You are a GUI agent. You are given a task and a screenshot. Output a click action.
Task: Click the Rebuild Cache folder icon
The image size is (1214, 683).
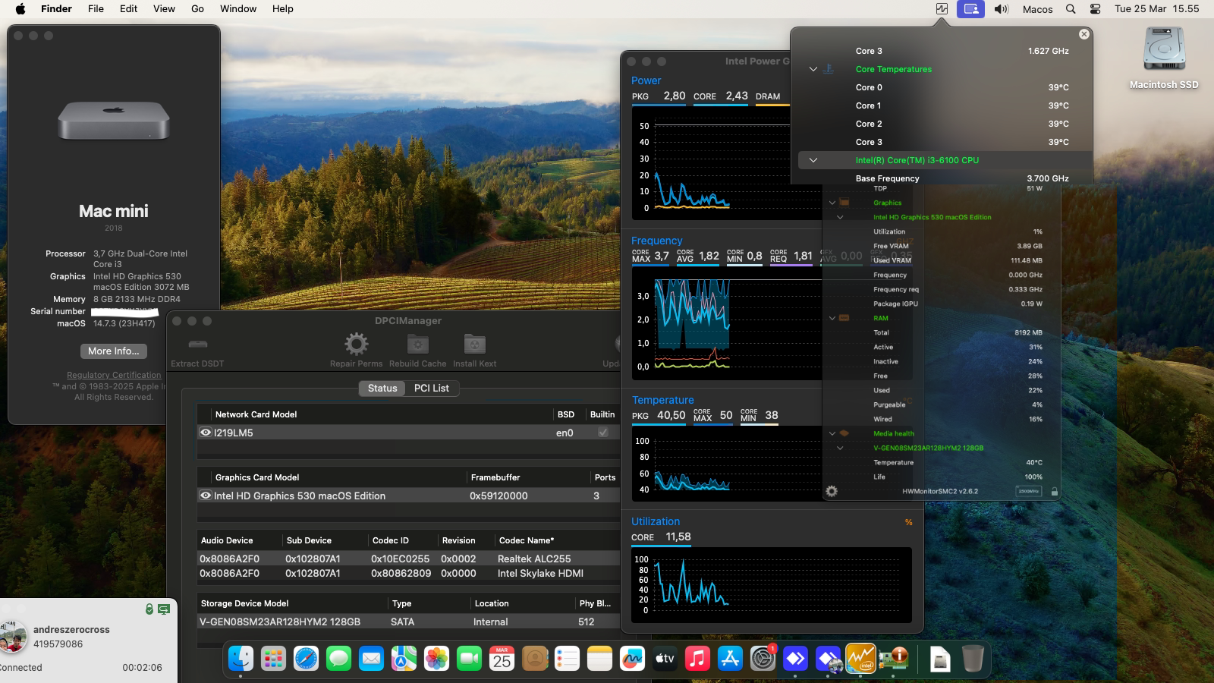click(x=417, y=343)
